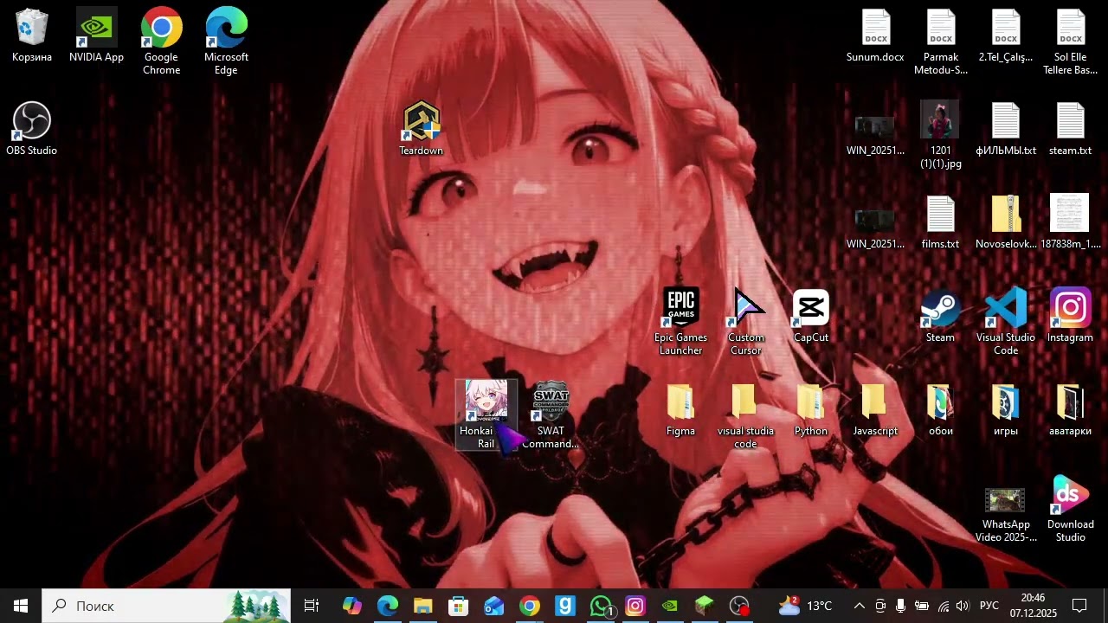
Task: Select Instagram desktop shortcut
Action: tap(1071, 316)
